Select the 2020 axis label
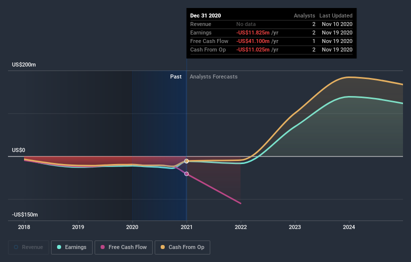The image size is (411, 262). (x=132, y=227)
